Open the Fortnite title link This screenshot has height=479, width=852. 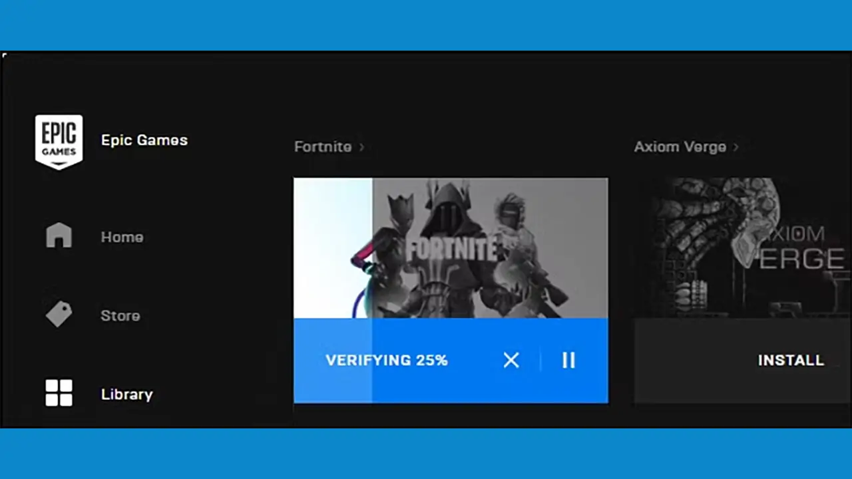click(323, 146)
